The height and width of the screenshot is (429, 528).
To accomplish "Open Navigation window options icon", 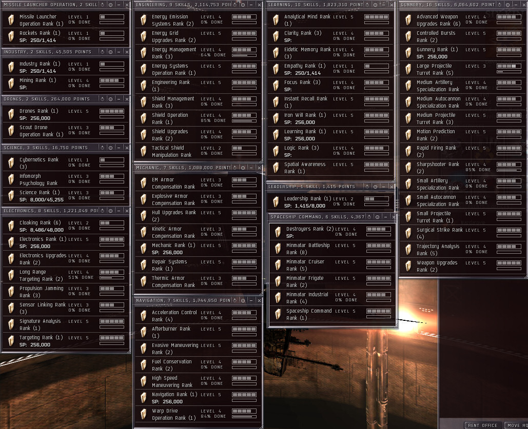I will (x=234, y=300).
